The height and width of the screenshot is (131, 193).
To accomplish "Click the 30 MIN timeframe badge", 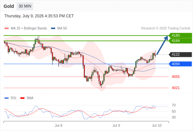I will click(x=25, y=6).
